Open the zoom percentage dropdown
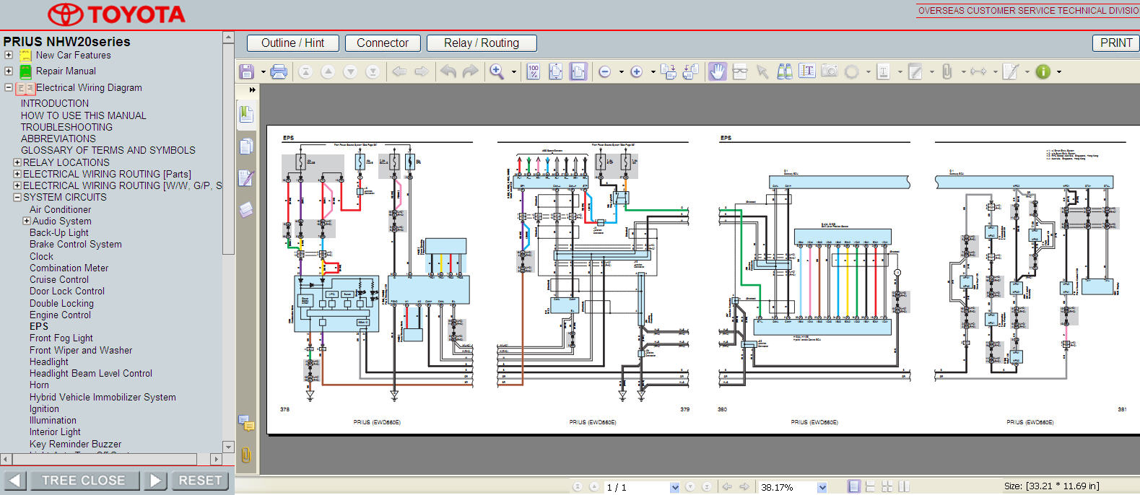 click(x=822, y=487)
